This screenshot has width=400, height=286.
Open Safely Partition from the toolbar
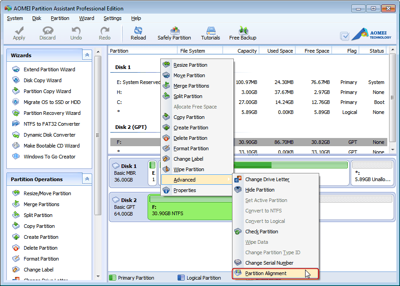click(x=174, y=32)
